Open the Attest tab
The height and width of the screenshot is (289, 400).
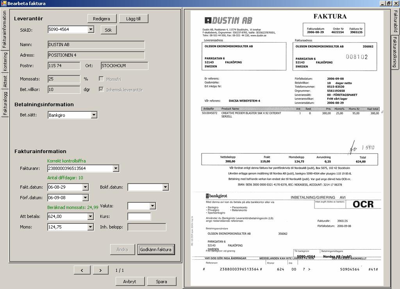coord(5,81)
